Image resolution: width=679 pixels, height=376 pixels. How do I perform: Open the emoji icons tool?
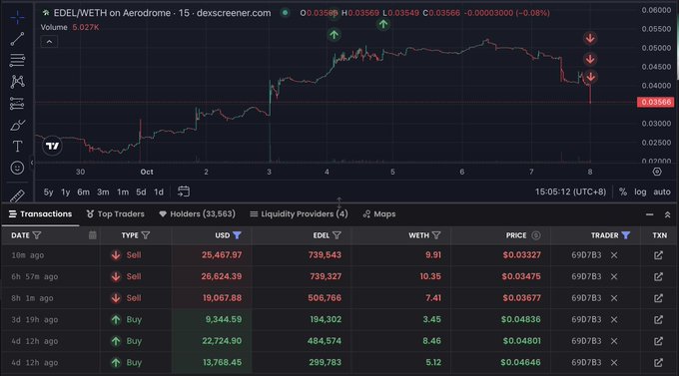click(17, 168)
